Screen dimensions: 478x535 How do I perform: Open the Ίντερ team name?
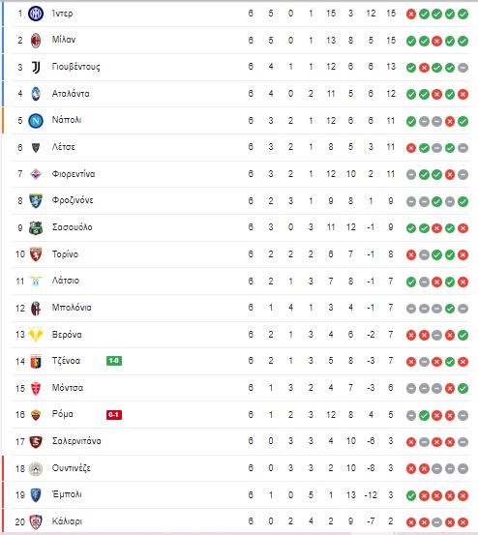point(62,14)
